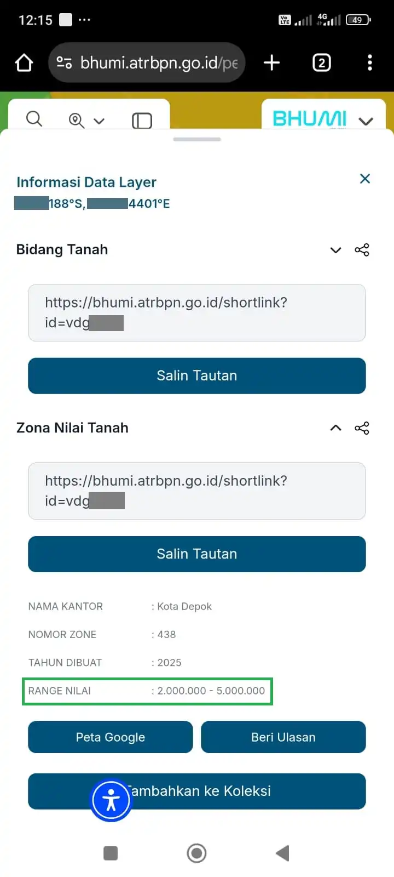Open the tab switcher showing 2 tabs
The height and width of the screenshot is (877, 394).
(x=321, y=63)
